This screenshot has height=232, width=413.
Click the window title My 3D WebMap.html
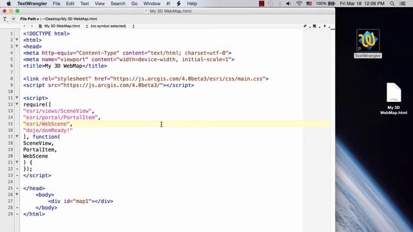pos(170,11)
